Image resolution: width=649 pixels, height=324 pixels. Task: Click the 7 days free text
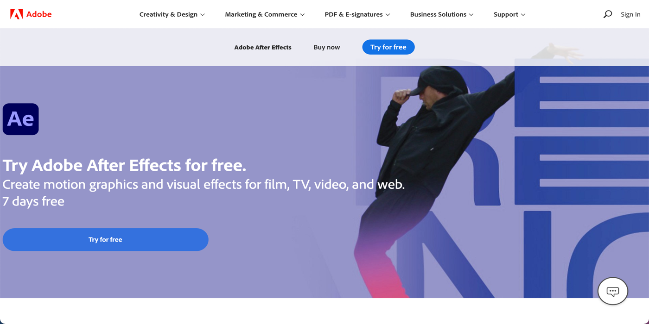[33, 201]
